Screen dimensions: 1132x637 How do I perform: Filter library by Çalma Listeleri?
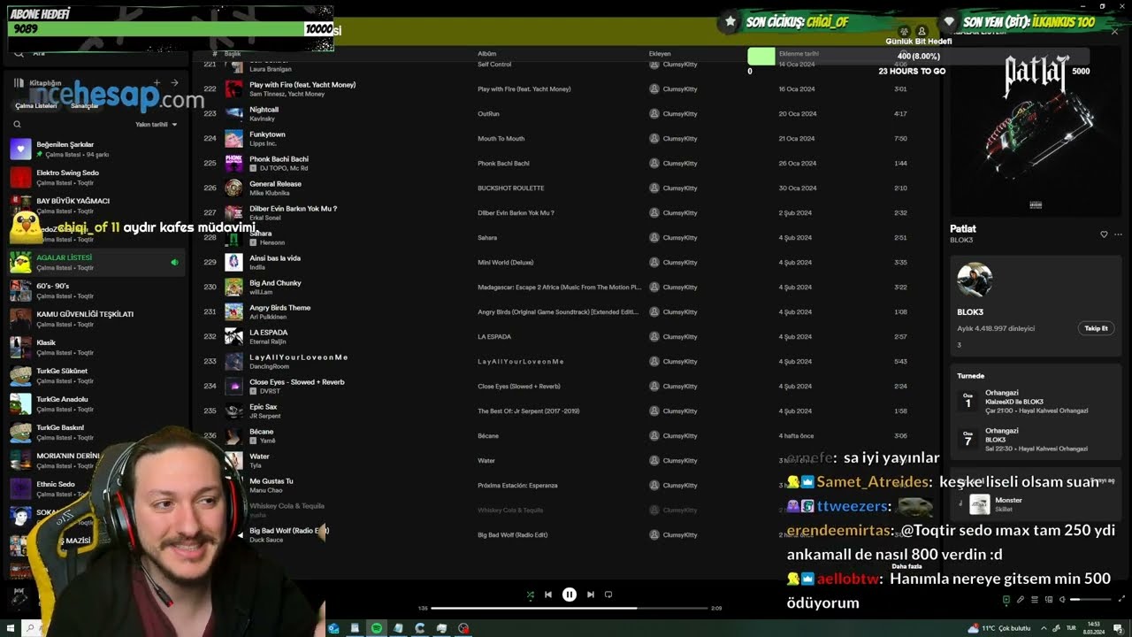(36, 105)
